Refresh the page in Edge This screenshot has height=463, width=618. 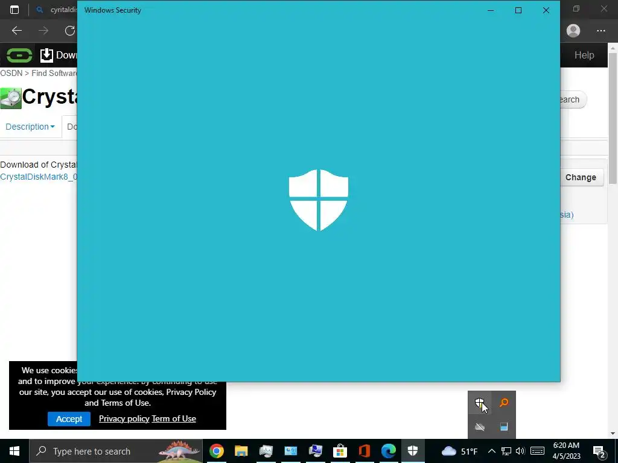(x=70, y=31)
